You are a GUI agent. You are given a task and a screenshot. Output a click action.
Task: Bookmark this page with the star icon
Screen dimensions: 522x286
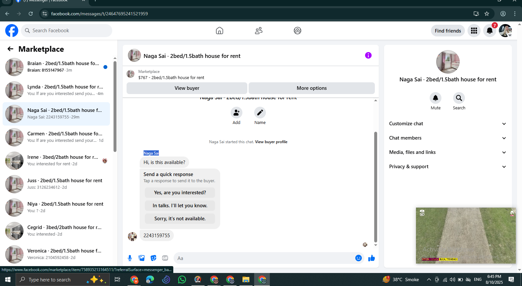487,14
